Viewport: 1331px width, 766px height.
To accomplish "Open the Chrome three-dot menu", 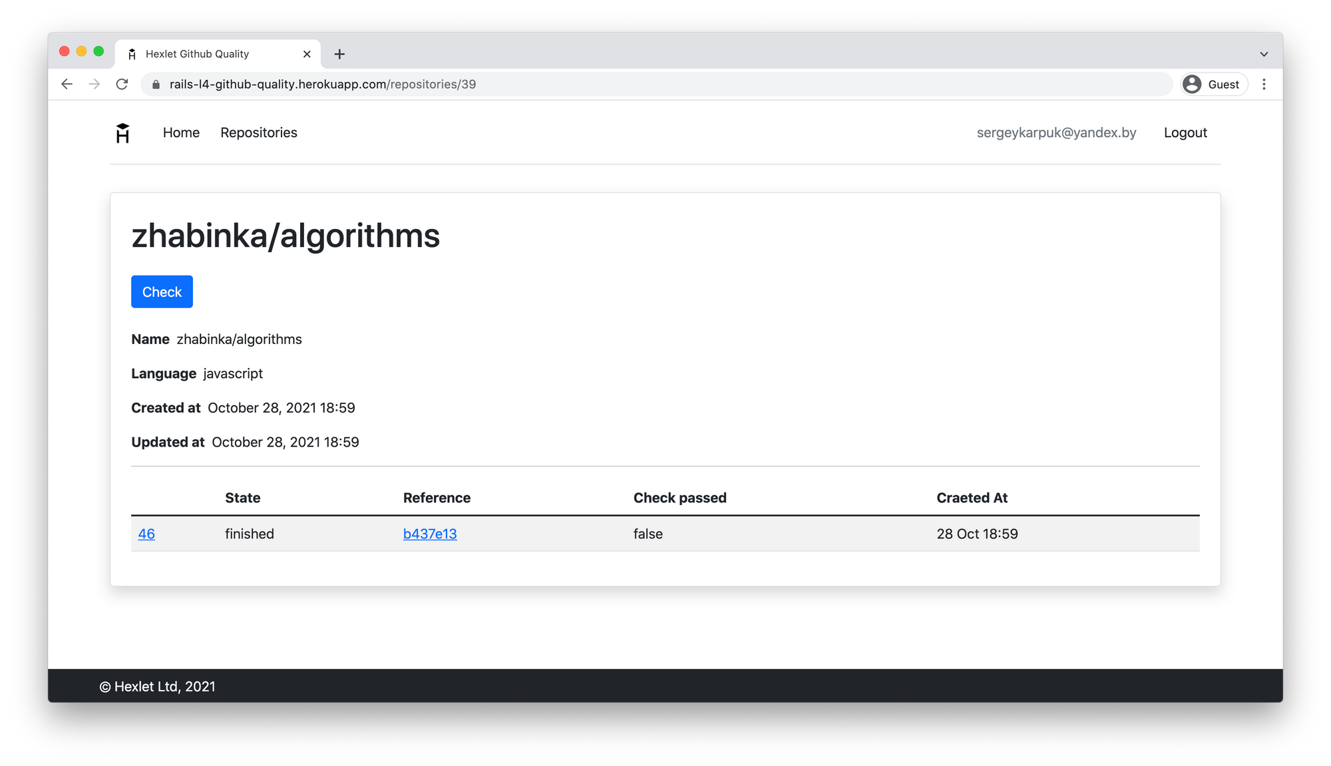I will point(1264,85).
